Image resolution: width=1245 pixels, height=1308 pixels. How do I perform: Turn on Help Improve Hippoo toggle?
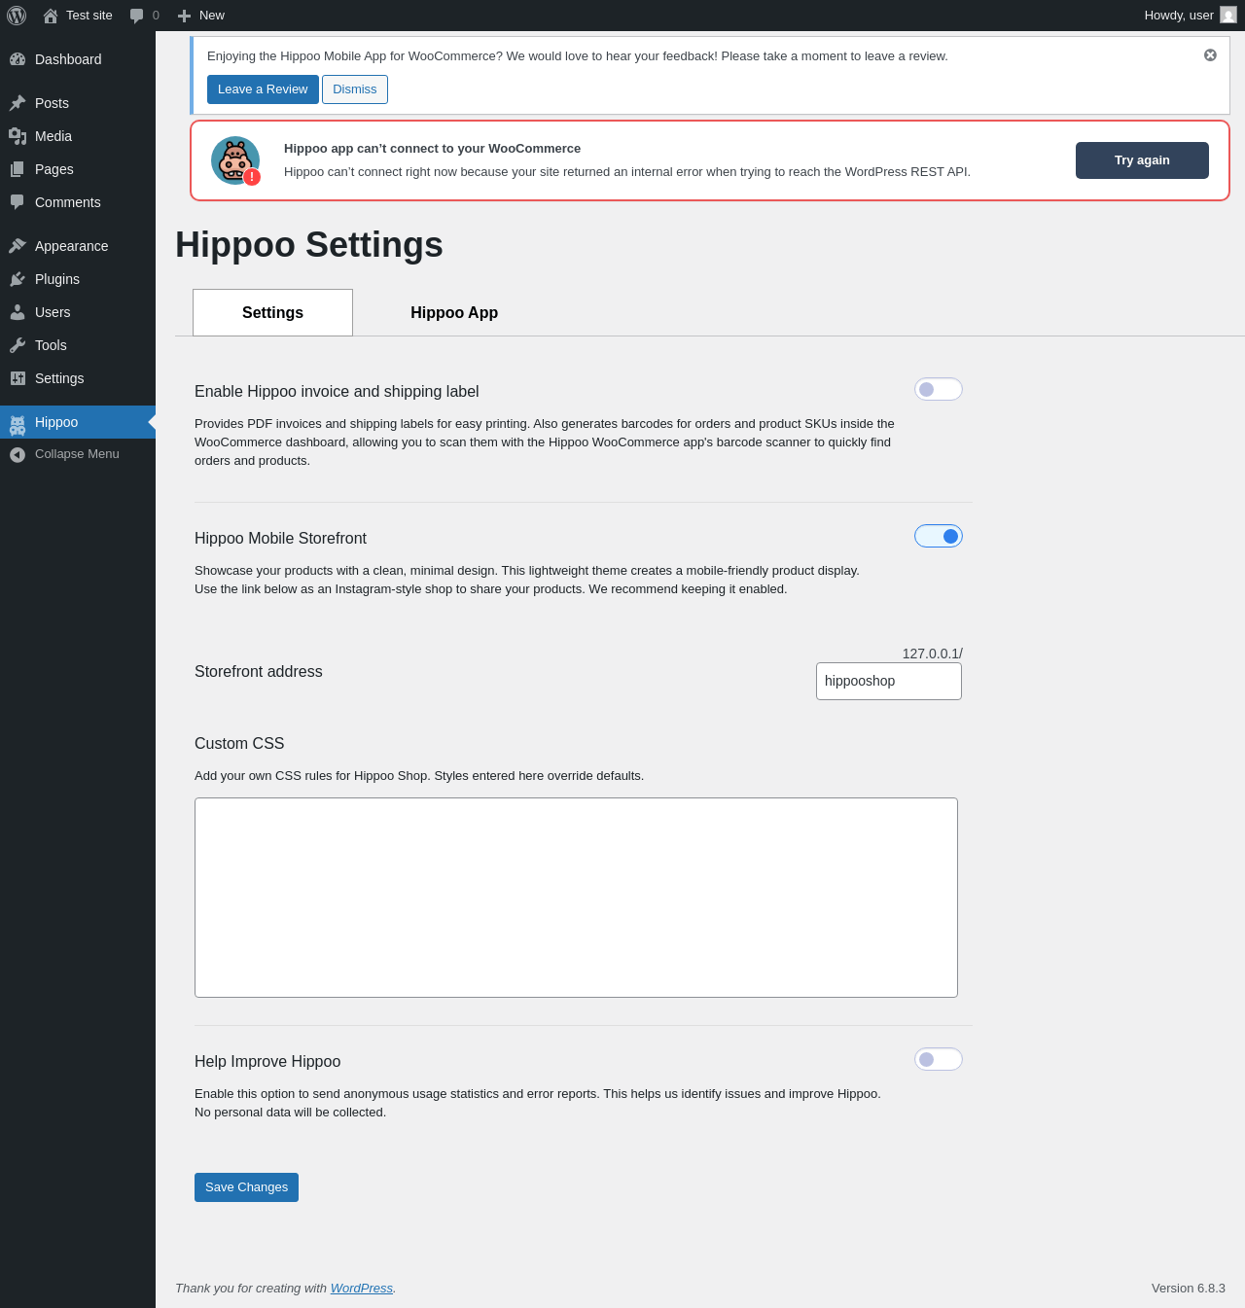coord(939,1059)
